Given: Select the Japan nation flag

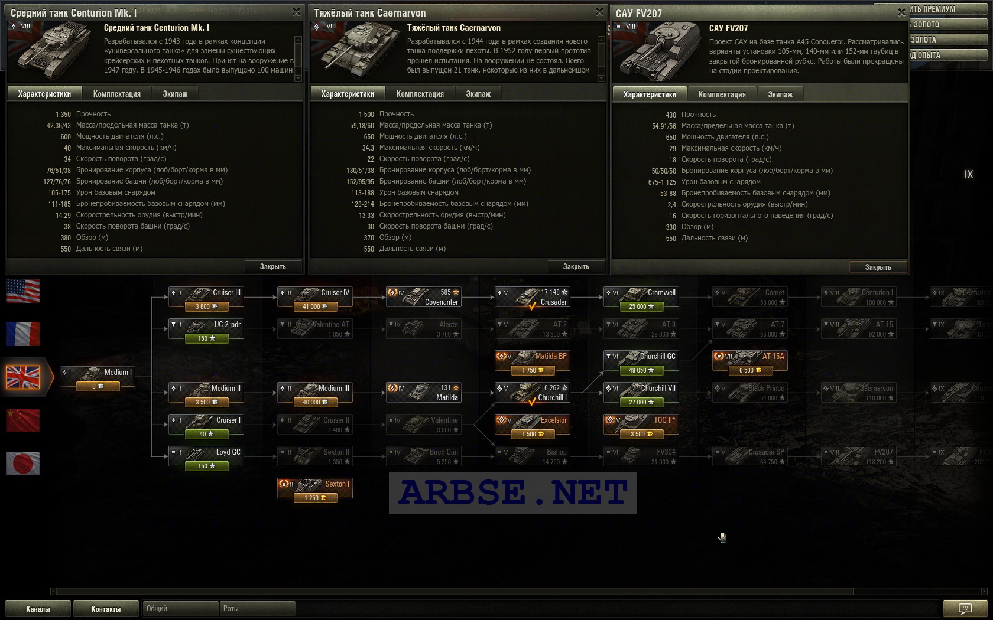Looking at the screenshot, I should 22,464.
